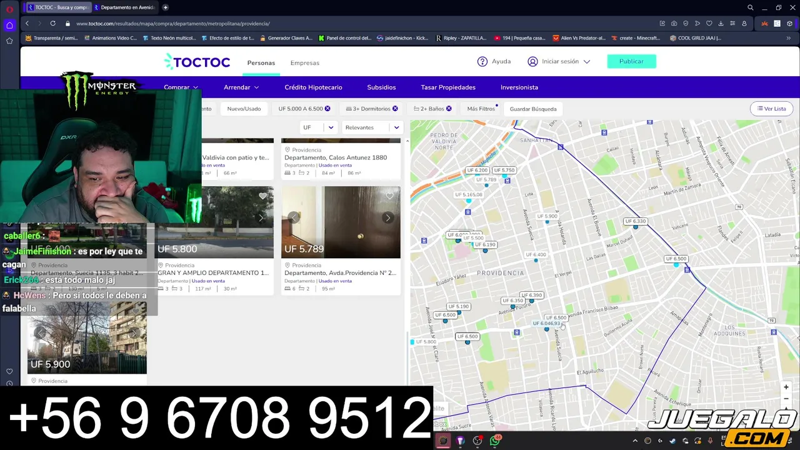Click the heart bookmark icon in address bar

pyautogui.click(x=709, y=23)
